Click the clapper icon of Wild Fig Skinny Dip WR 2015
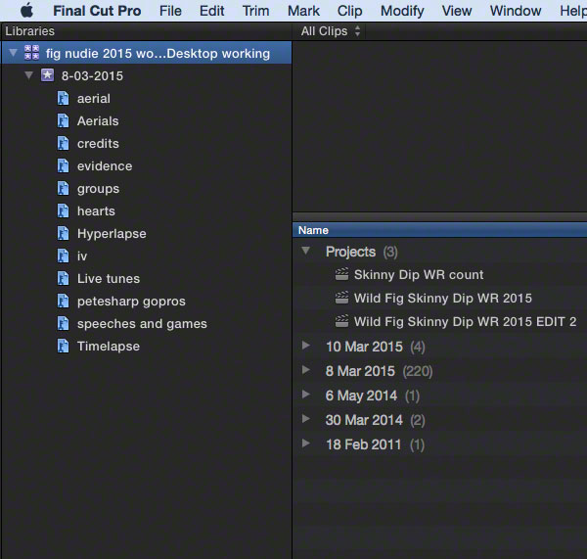The image size is (587, 559). pyautogui.click(x=341, y=298)
